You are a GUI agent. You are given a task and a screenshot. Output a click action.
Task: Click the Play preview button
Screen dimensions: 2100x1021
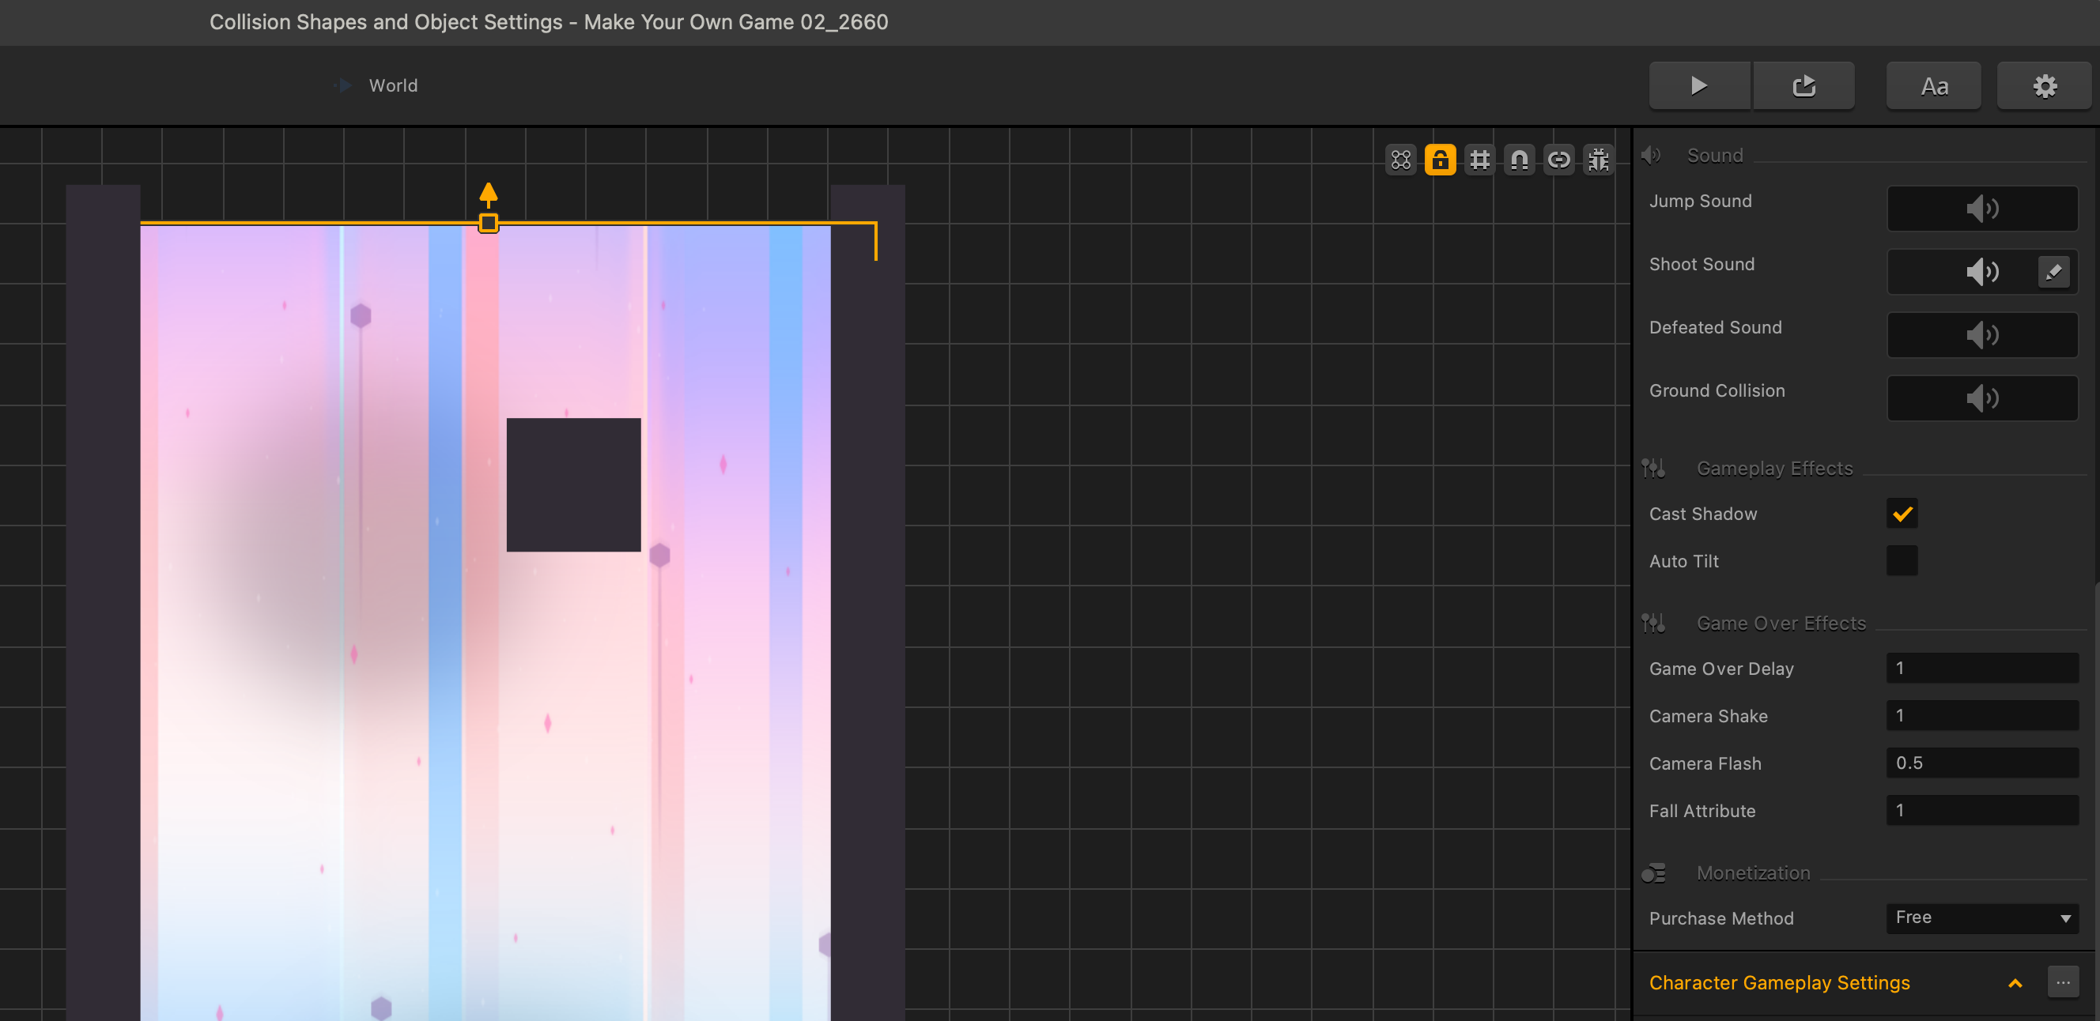pyautogui.click(x=1699, y=85)
